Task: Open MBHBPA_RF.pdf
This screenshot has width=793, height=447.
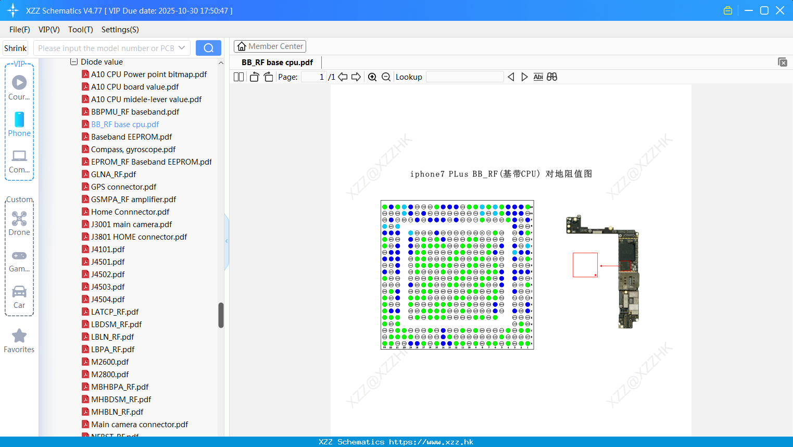Action: click(x=120, y=387)
